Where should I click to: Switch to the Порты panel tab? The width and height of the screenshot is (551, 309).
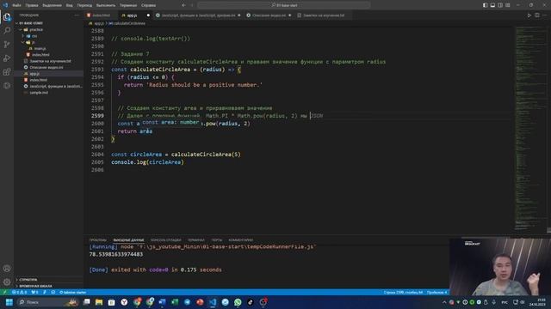217,240
